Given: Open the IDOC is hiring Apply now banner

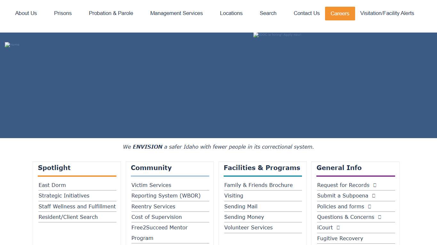Looking at the screenshot, I should click(277, 35).
